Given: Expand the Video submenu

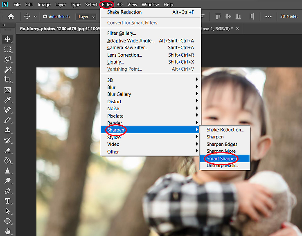Looking at the screenshot, I should click(x=150, y=144).
